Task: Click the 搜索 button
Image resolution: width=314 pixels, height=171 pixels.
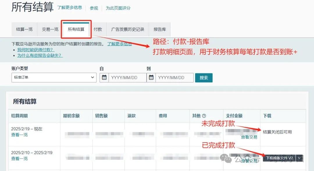Action: (x=204, y=78)
